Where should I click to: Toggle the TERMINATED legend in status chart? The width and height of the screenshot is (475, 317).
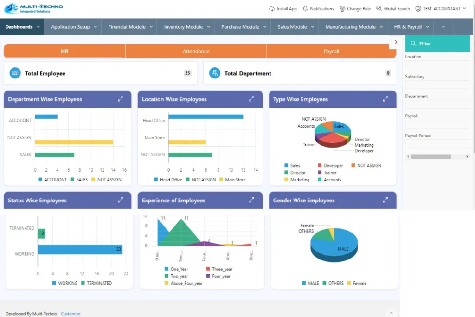[x=96, y=283]
